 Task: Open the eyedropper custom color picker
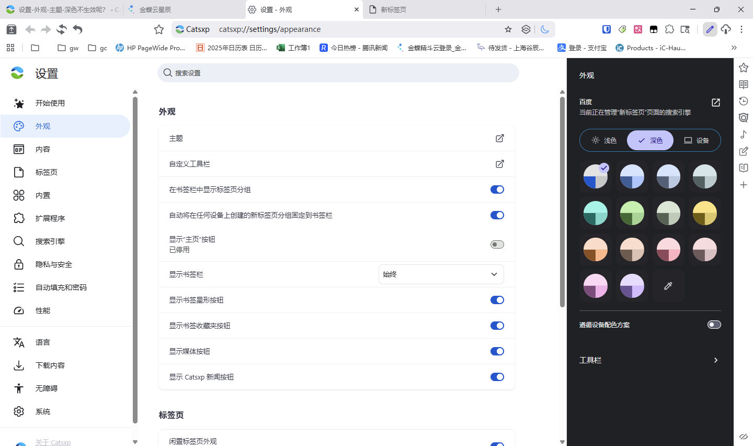pos(668,286)
